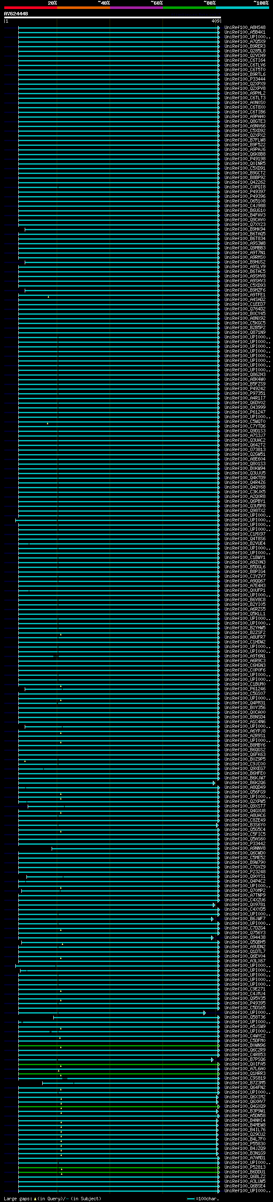Click the orange ~40% legend color bar
273x1202 pixels.
click(x=84, y=8)
